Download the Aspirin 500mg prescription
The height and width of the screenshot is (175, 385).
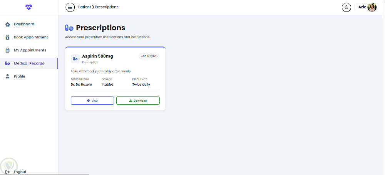coord(138,101)
